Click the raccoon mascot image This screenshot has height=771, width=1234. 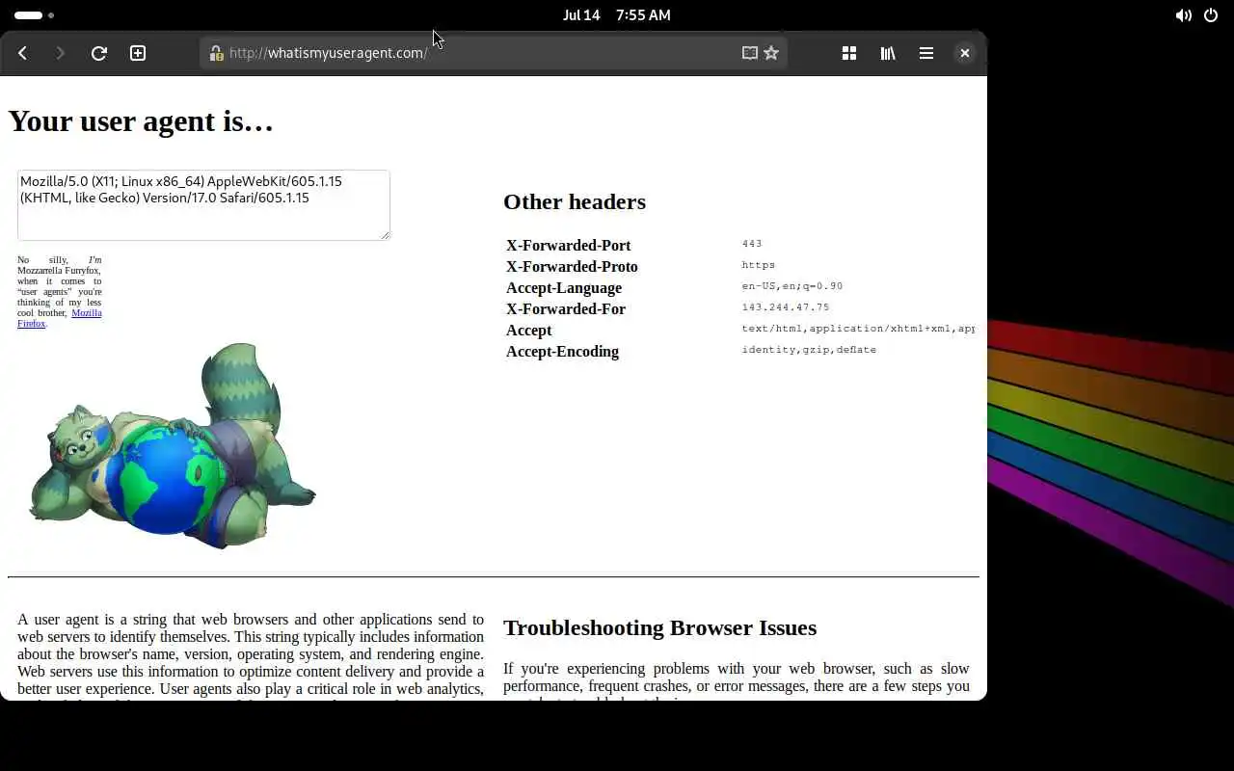tap(172, 445)
